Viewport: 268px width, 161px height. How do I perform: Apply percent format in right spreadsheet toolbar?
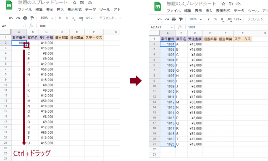click(215, 19)
